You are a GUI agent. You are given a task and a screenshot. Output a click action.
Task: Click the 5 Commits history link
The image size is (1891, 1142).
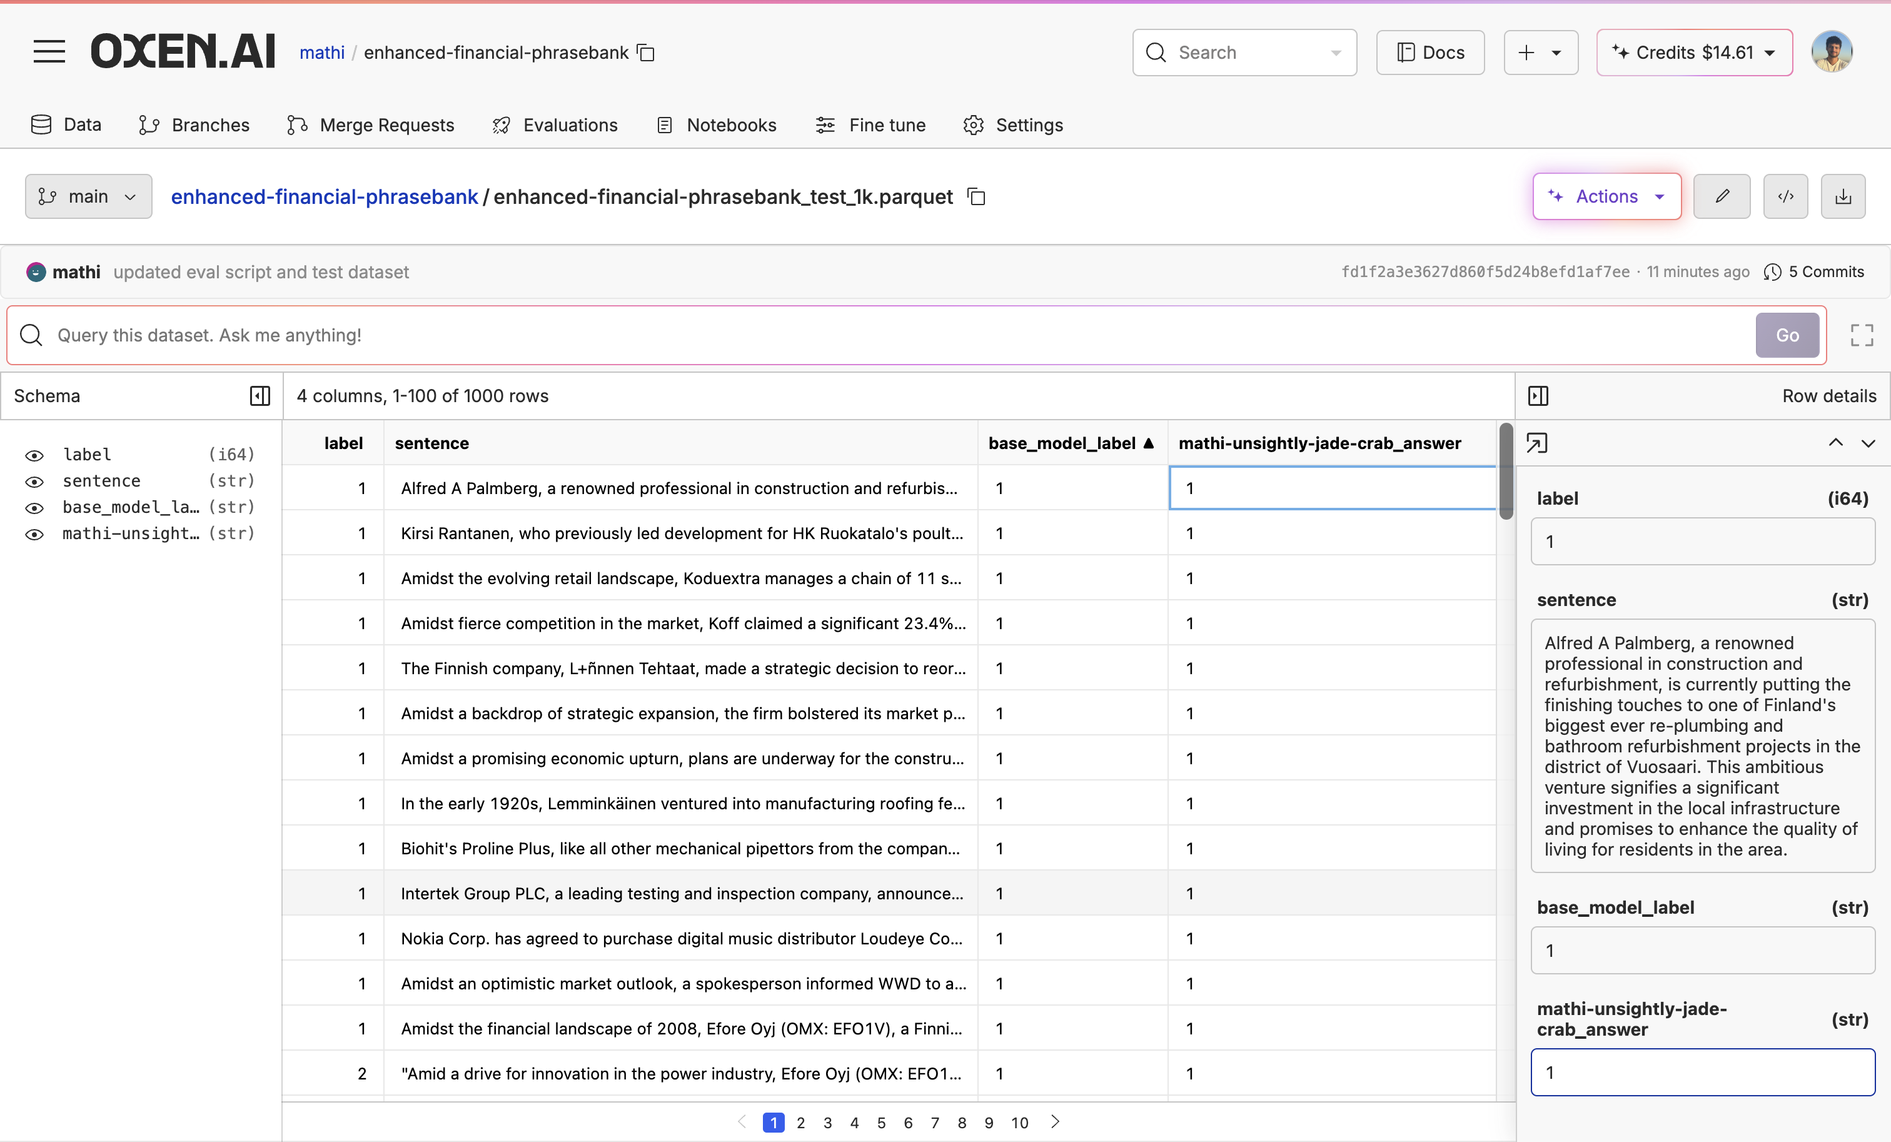[1814, 271]
